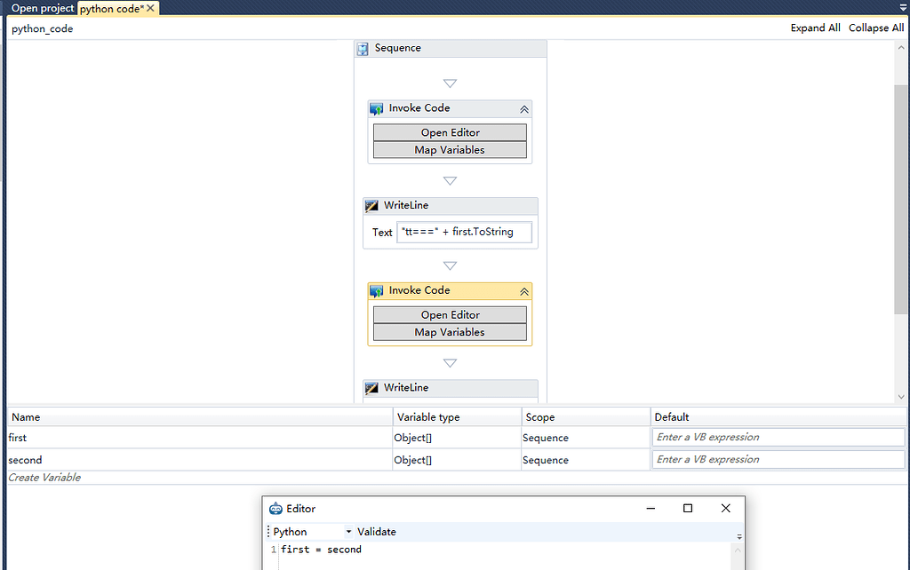Collapse the first Invoke Code activity
This screenshot has width=910, height=570.
pos(523,109)
